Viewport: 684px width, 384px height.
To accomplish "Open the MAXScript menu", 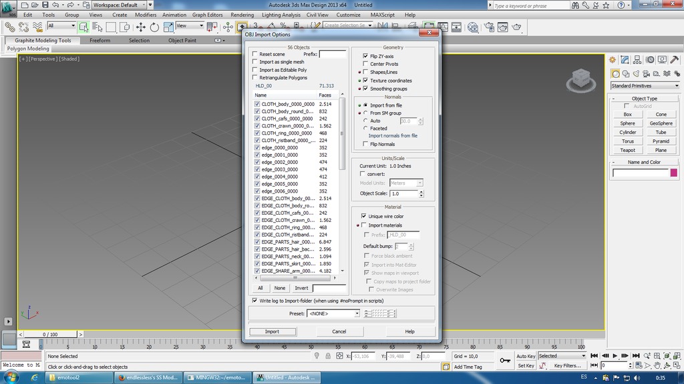I will click(383, 15).
